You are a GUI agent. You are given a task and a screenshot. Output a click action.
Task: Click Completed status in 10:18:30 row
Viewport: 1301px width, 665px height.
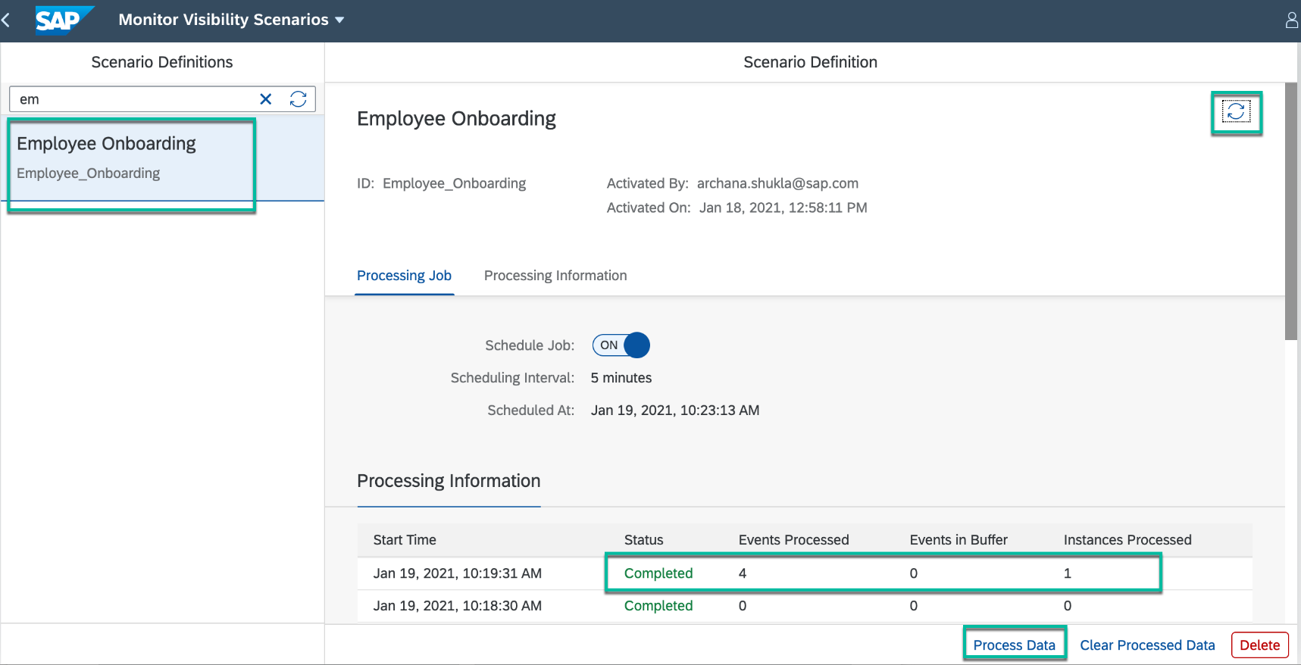658,606
